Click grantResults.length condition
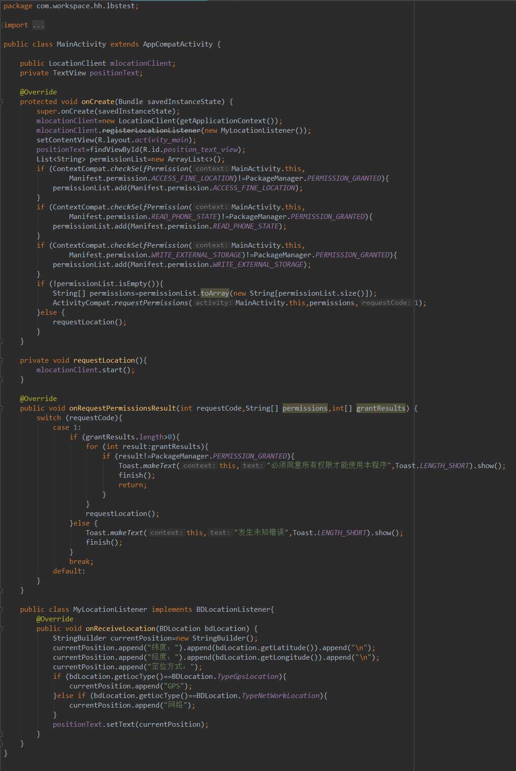This screenshot has width=516, height=771. coord(124,437)
